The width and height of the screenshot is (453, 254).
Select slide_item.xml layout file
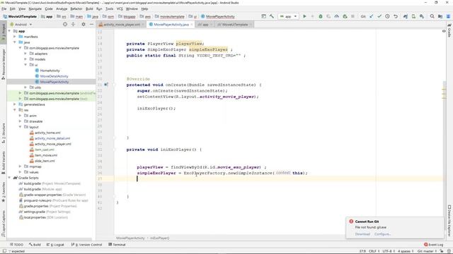45,161
